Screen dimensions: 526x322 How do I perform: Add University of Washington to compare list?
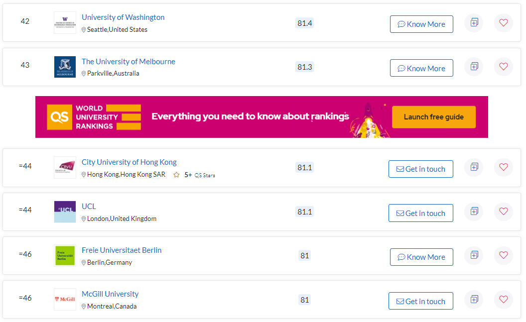click(474, 23)
